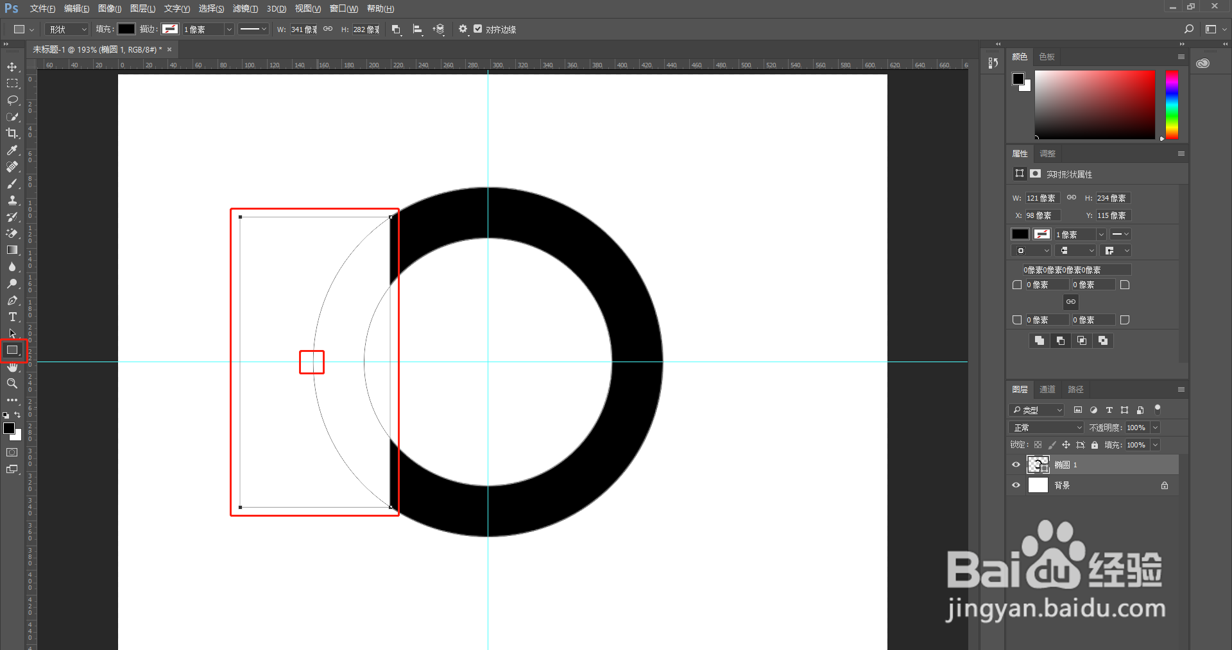Select the Zoom tool
The image size is (1232, 650).
point(12,383)
